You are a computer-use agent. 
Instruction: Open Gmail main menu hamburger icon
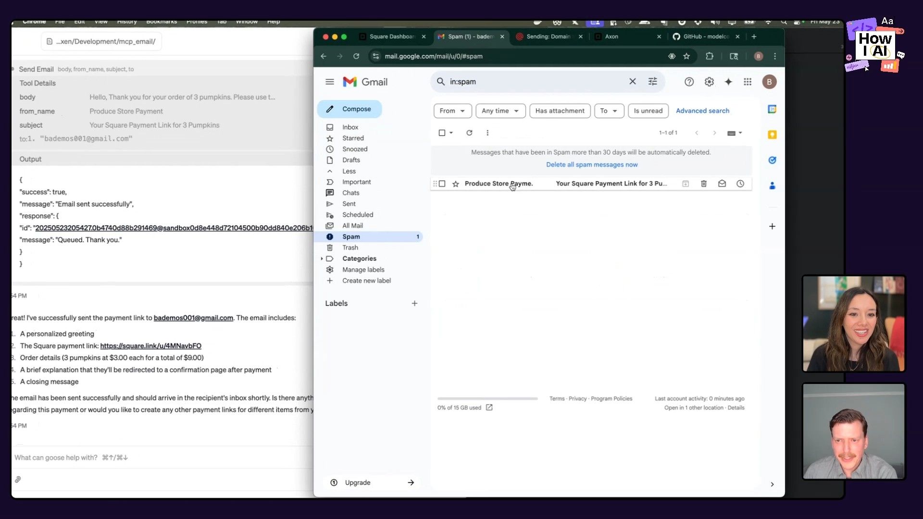(330, 82)
